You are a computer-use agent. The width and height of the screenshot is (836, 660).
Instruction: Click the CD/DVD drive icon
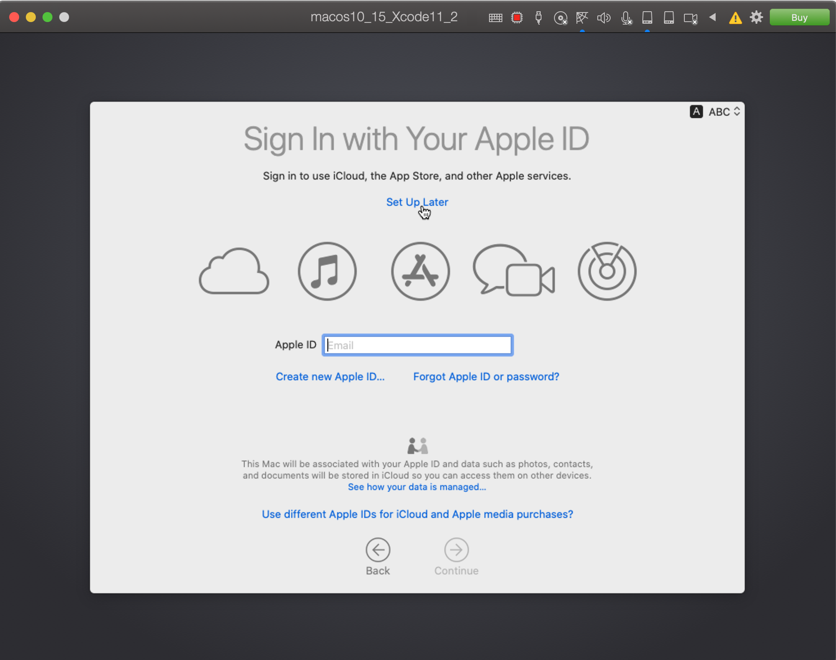[560, 17]
